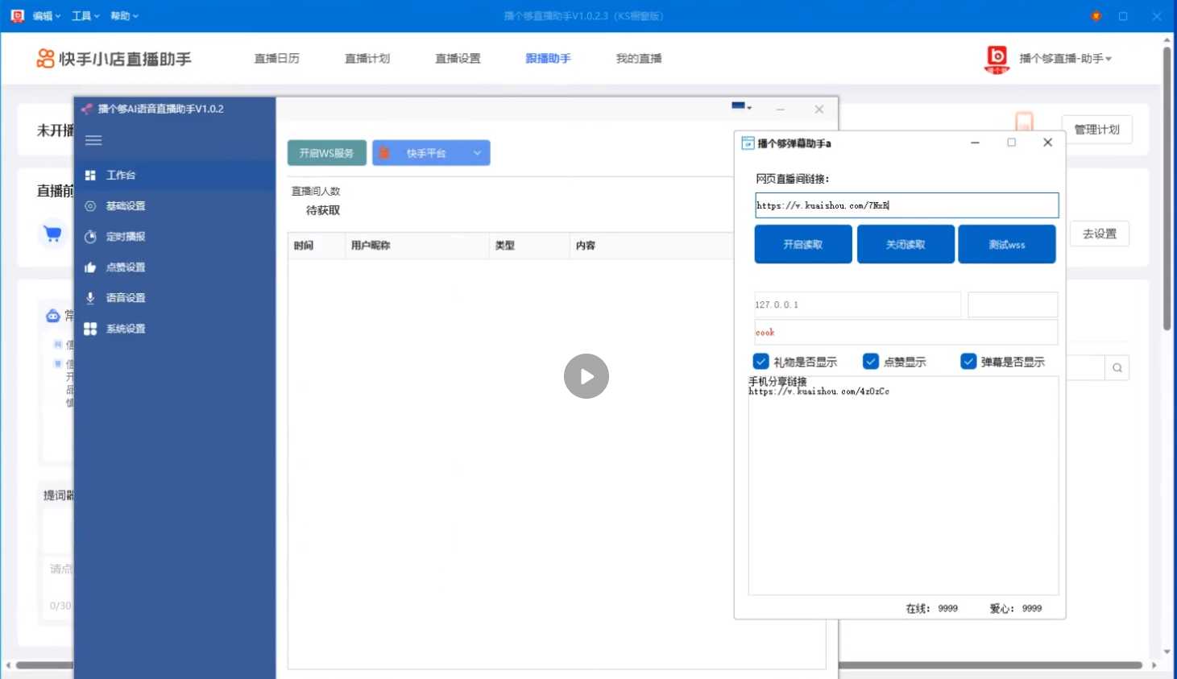This screenshot has height=679, width=1177.
Task: Click the 开启读取 button
Action: pos(803,244)
